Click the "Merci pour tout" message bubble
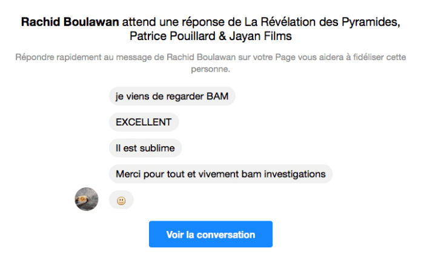 (x=220, y=174)
